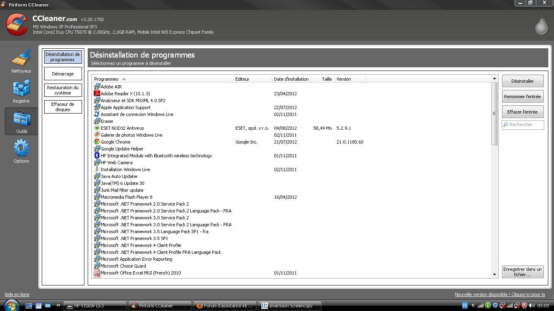The image size is (554, 311).
Task: Select Microsoft Application Error Reporting entry
Action: tap(136, 259)
